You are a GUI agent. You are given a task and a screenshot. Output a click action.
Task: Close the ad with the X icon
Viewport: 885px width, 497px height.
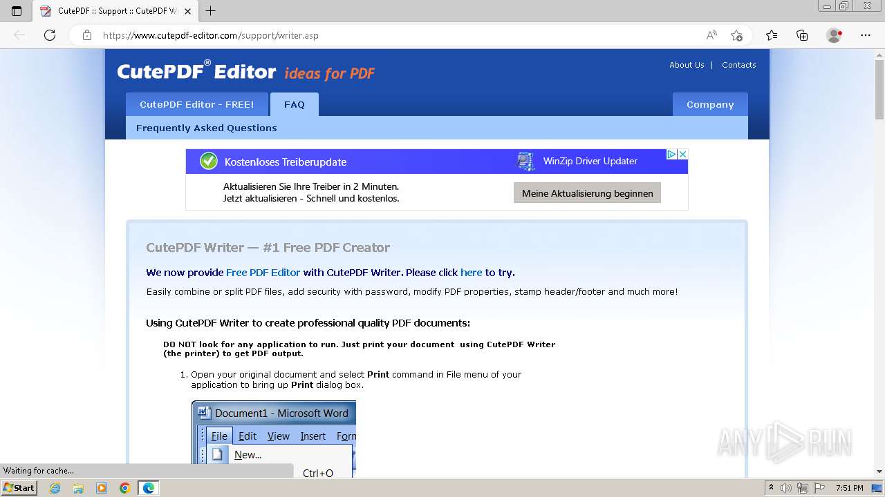[x=682, y=154]
